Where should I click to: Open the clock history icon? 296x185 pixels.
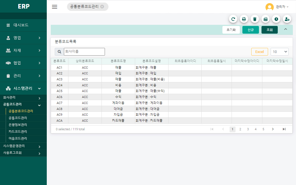point(276,19)
